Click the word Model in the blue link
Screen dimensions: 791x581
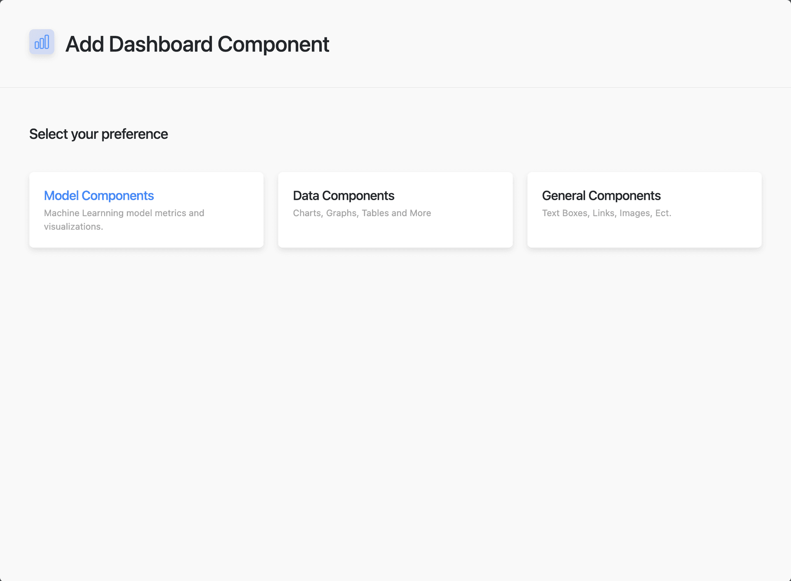coord(61,196)
